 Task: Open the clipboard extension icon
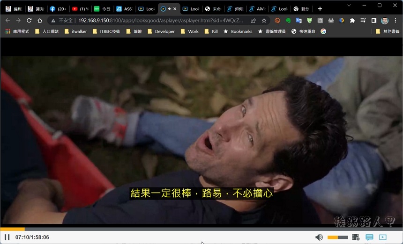click(320, 21)
